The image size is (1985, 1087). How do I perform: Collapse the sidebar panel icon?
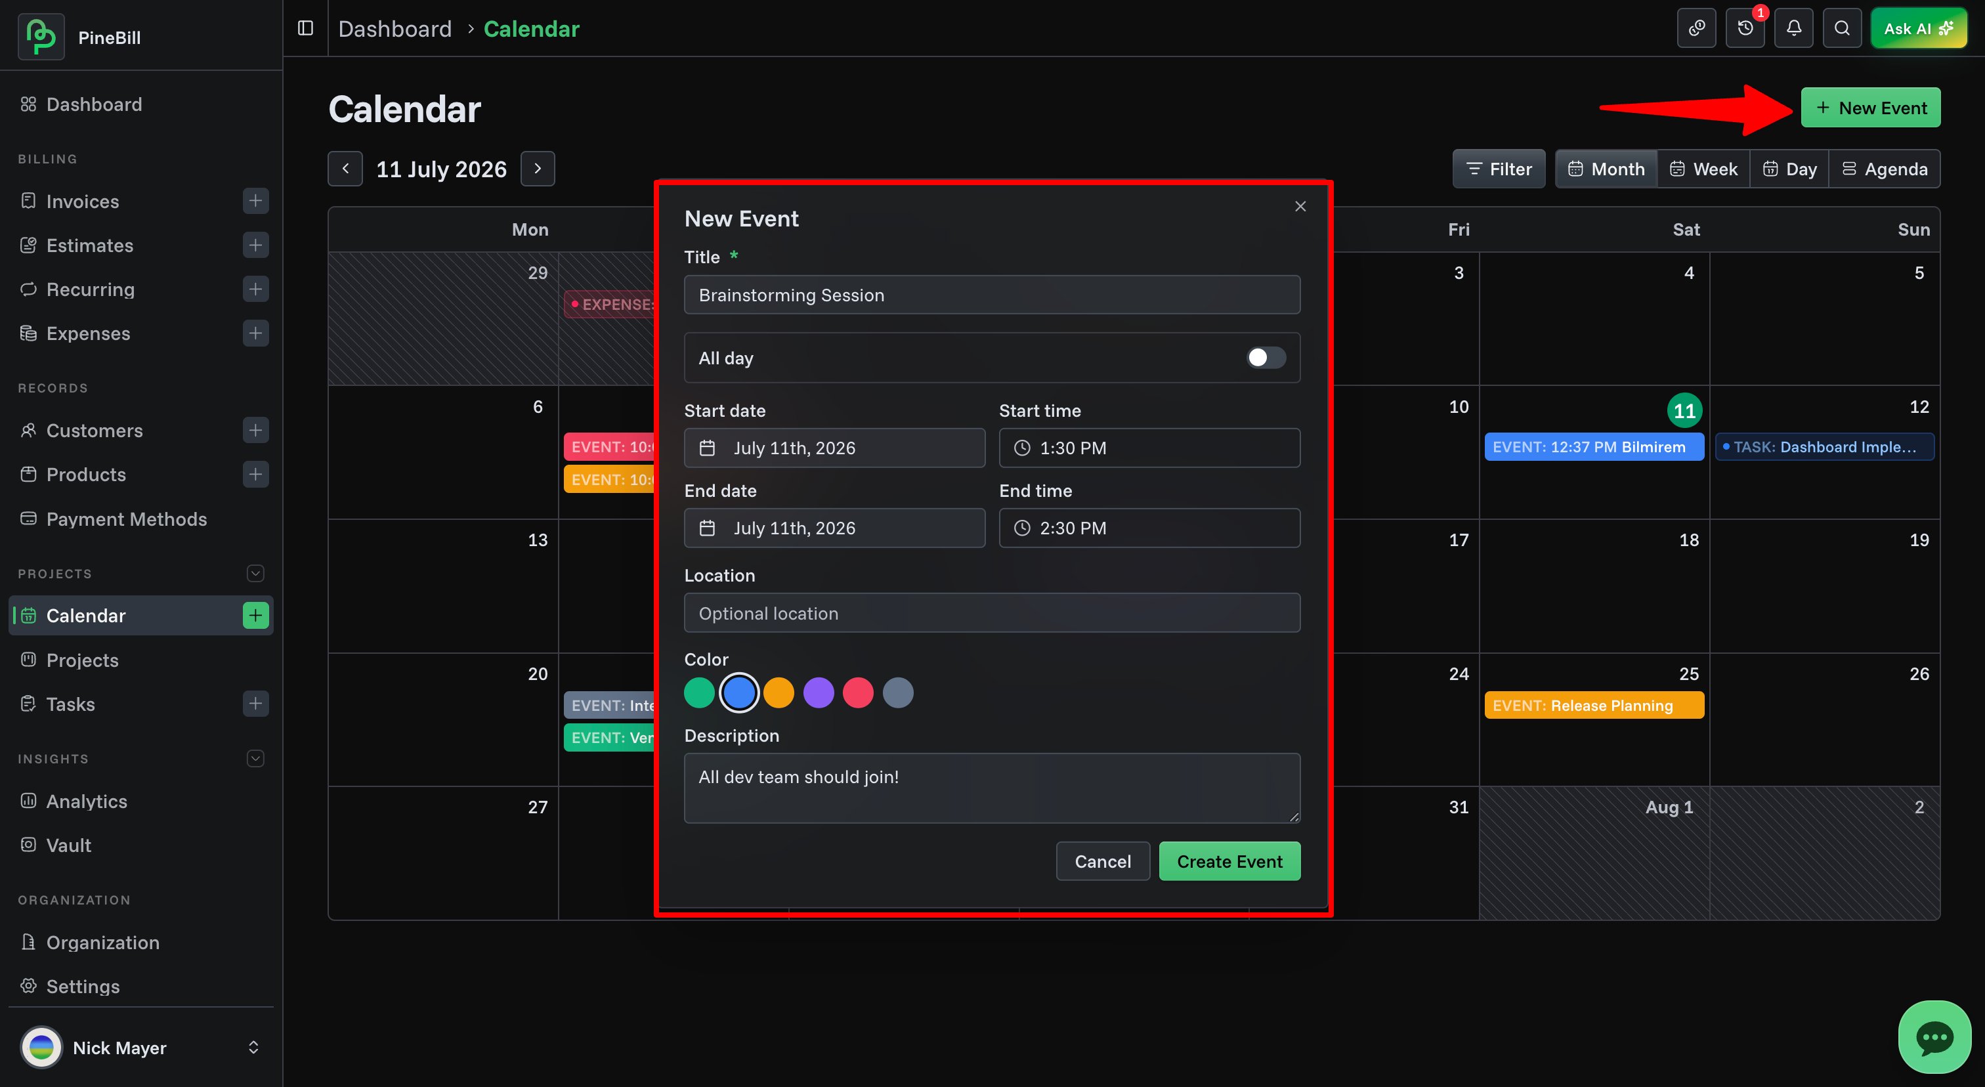click(305, 28)
